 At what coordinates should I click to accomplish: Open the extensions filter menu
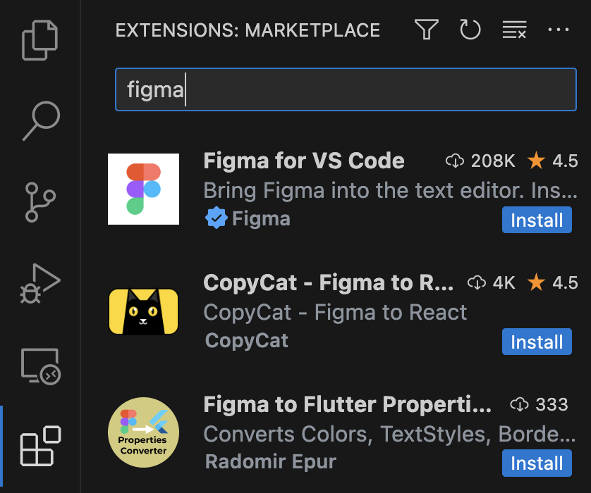click(426, 30)
